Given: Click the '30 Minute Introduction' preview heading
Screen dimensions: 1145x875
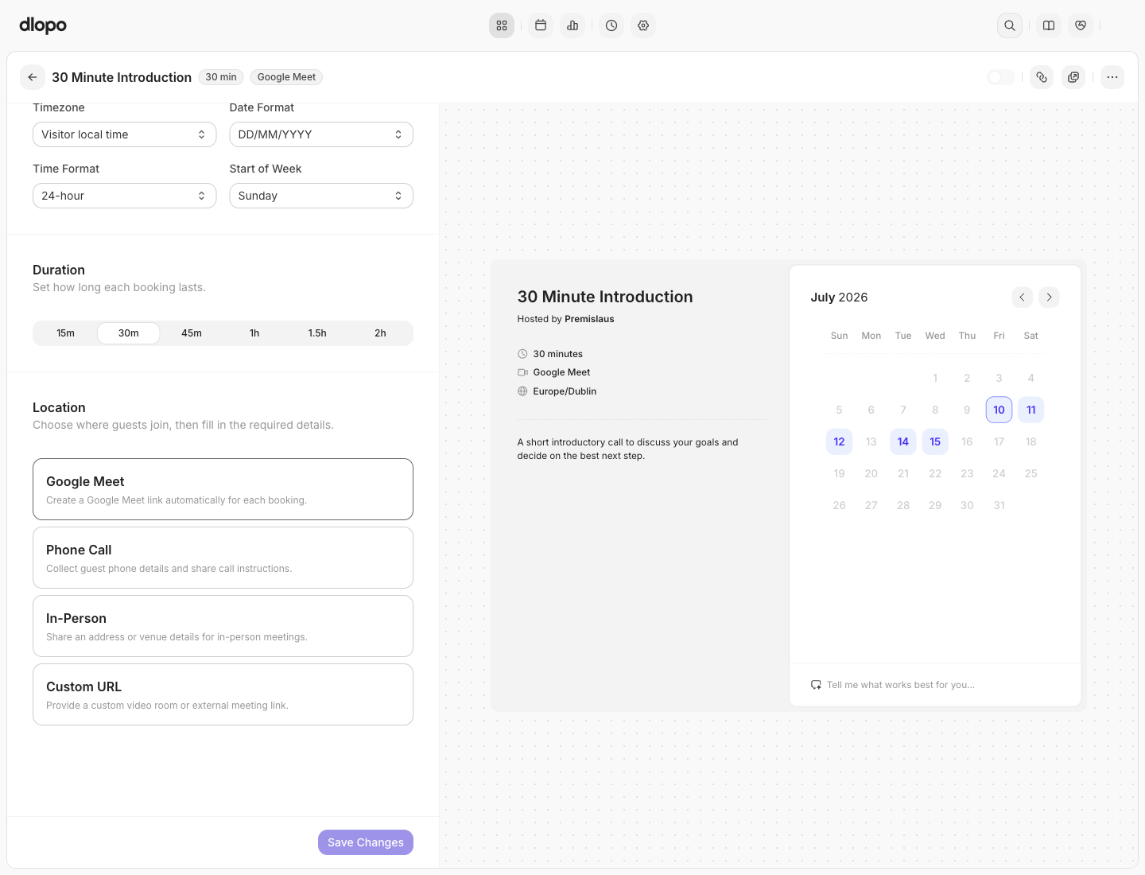Looking at the screenshot, I should [605, 297].
